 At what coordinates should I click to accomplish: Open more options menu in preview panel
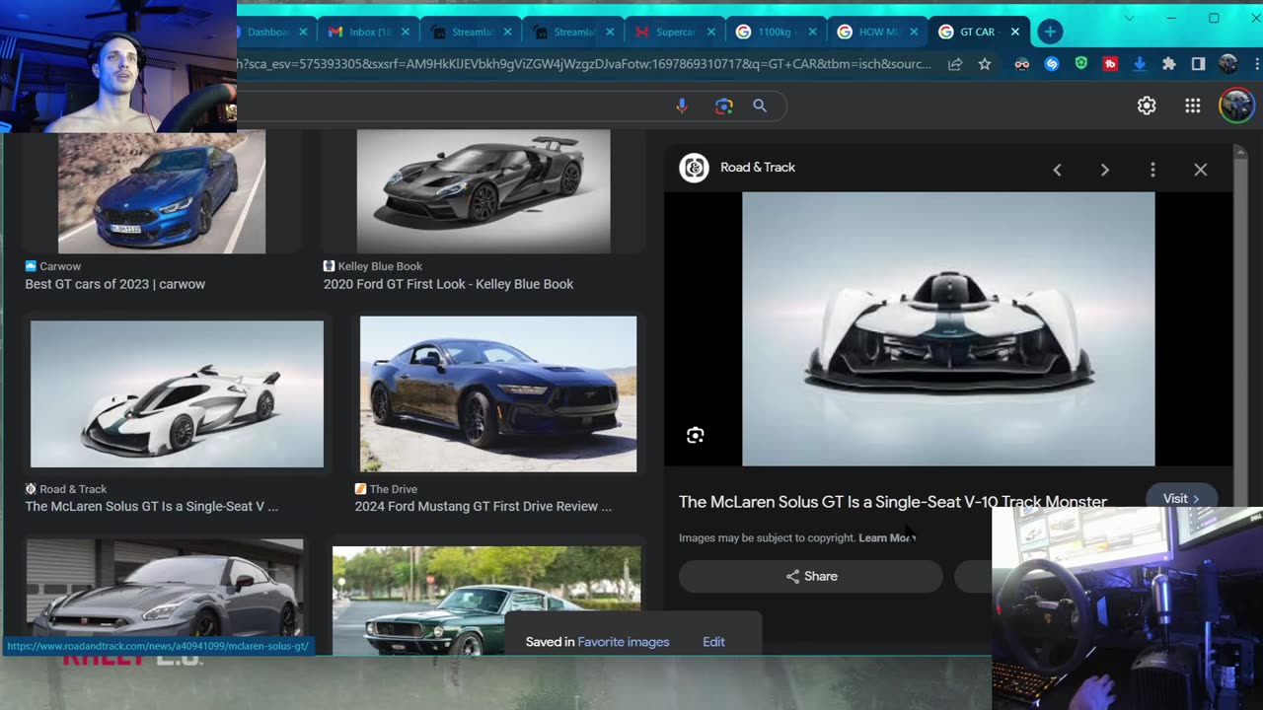click(1152, 170)
